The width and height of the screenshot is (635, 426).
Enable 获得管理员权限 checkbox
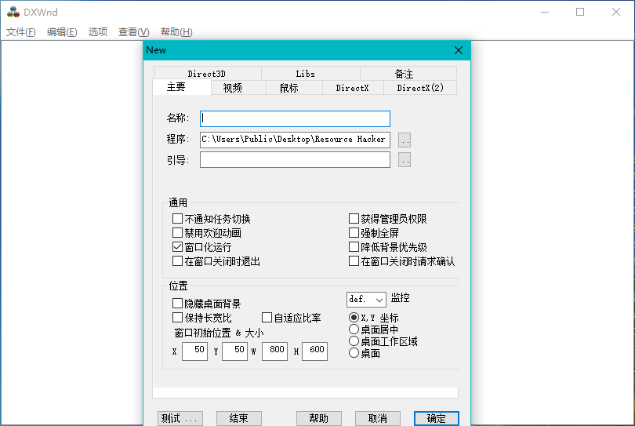point(354,219)
